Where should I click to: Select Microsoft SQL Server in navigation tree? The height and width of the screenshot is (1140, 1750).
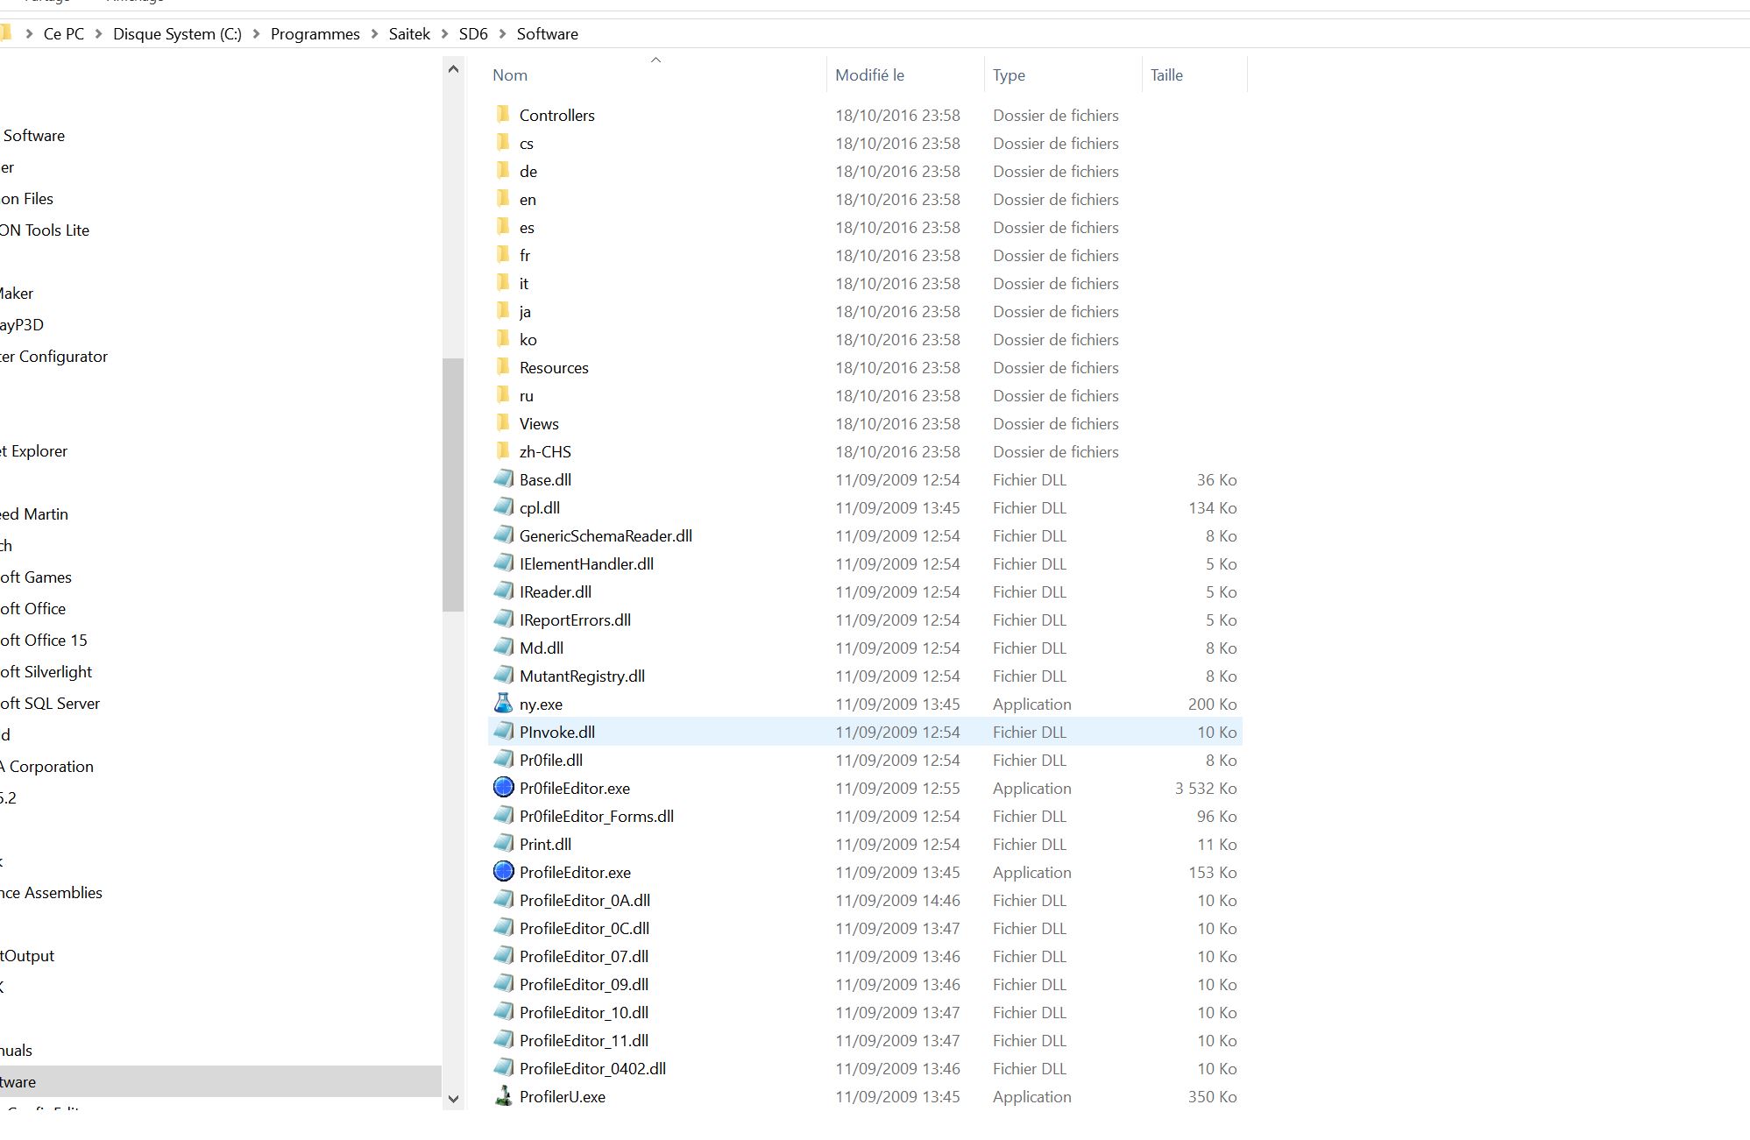click(x=50, y=704)
